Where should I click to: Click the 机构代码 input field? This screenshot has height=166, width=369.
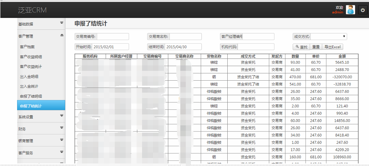(256, 47)
